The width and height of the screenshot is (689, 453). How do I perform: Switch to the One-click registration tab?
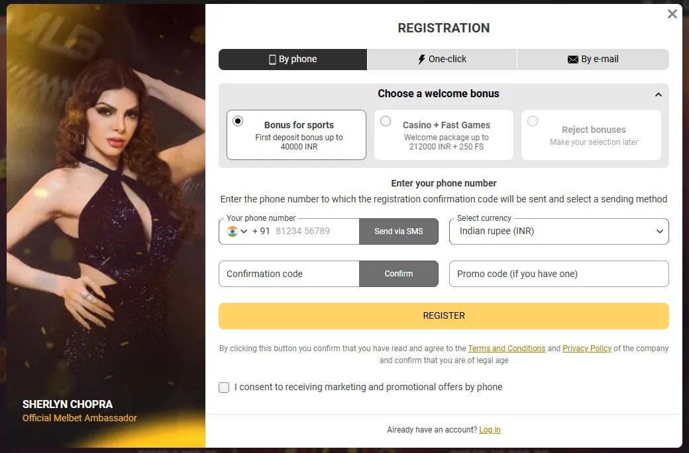pyautogui.click(x=442, y=60)
